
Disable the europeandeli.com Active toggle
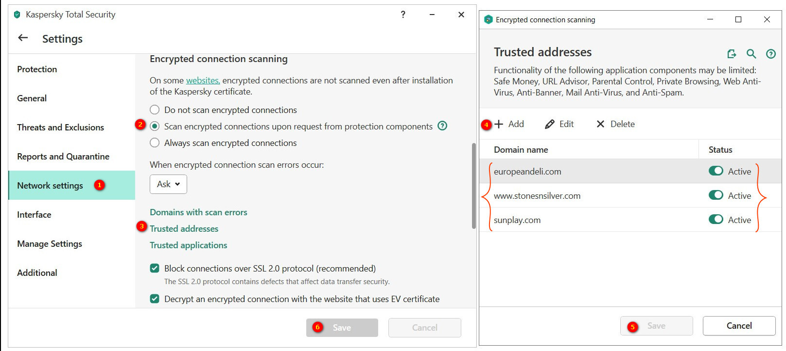click(x=716, y=171)
